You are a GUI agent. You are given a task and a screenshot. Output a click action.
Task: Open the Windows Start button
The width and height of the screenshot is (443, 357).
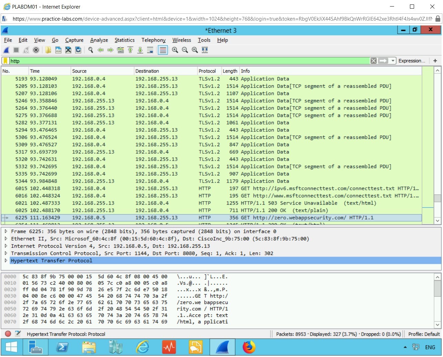tap(11, 347)
